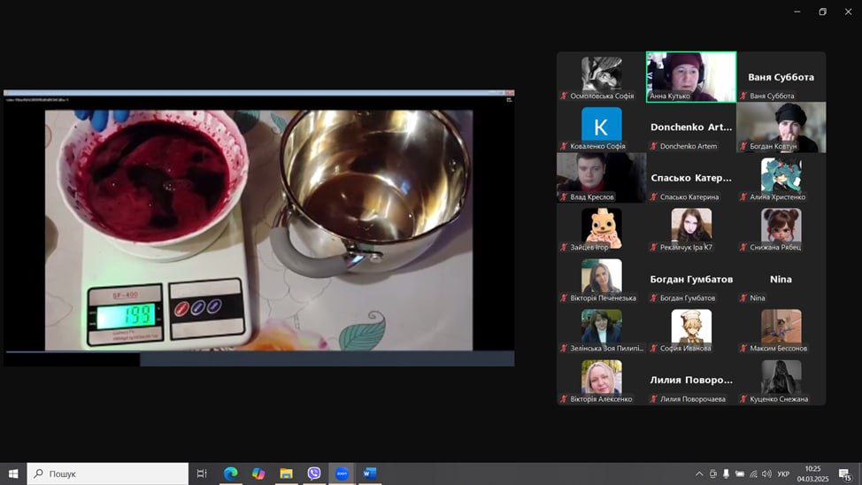The image size is (862, 485).
Task: Click the Пошук search box
Action: [x=108, y=473]
